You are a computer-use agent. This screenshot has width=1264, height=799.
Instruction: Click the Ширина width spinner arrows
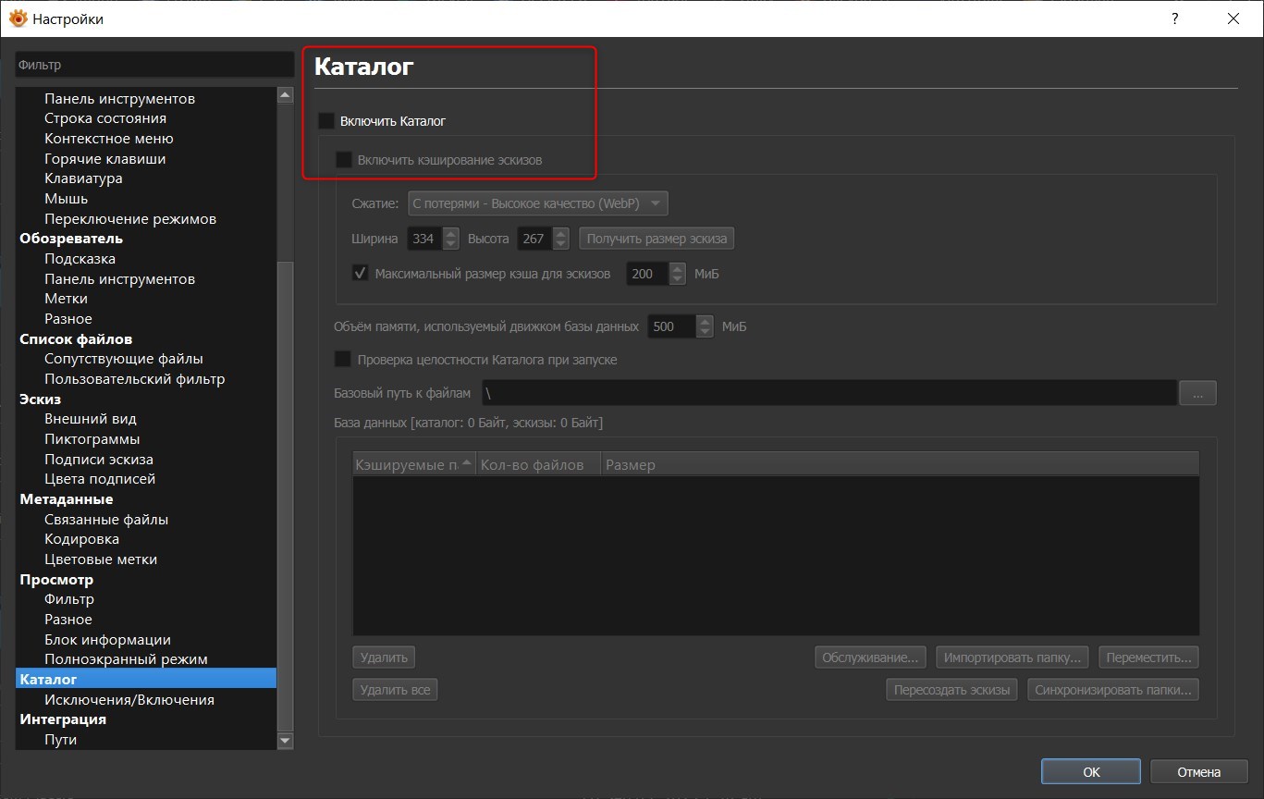coord(450,239)
